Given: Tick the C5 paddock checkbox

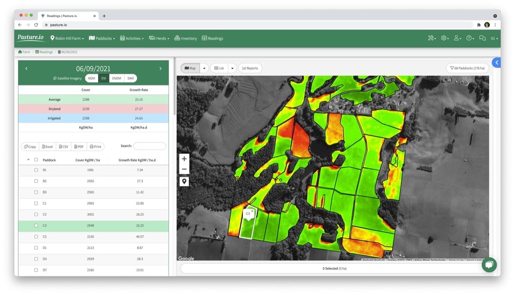Looking at the screenshot, I should [x=36, y=237].
